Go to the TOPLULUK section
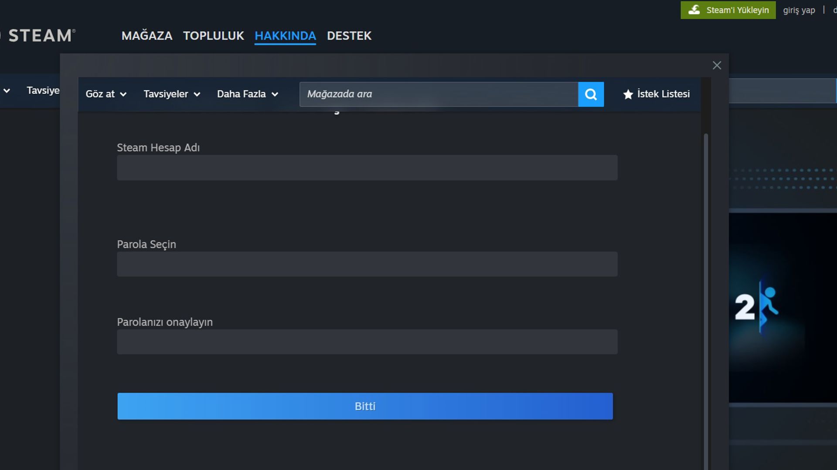Image resolution: width=837 pixels, height=470 pixels. tap(213, 36)
